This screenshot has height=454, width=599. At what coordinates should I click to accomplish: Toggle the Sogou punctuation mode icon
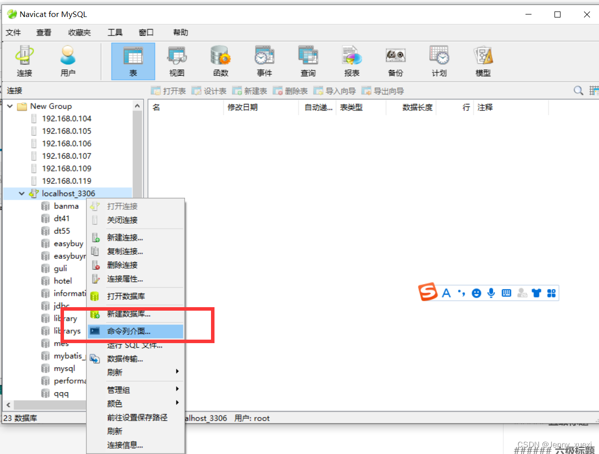coord(461,293)
